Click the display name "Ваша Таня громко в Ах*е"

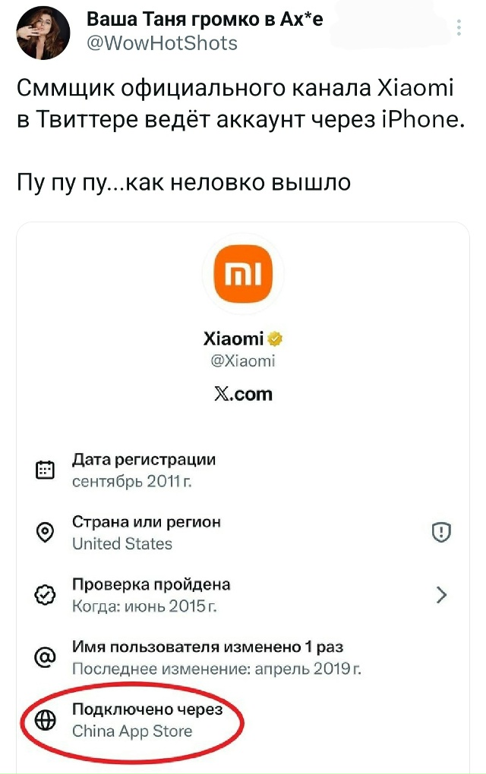click(205, 19)
